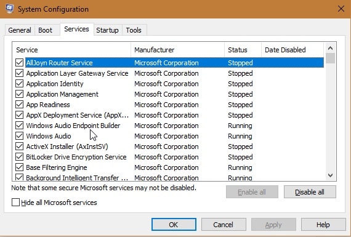Click the System Configuration title bar icon

[x=9, y=9]
